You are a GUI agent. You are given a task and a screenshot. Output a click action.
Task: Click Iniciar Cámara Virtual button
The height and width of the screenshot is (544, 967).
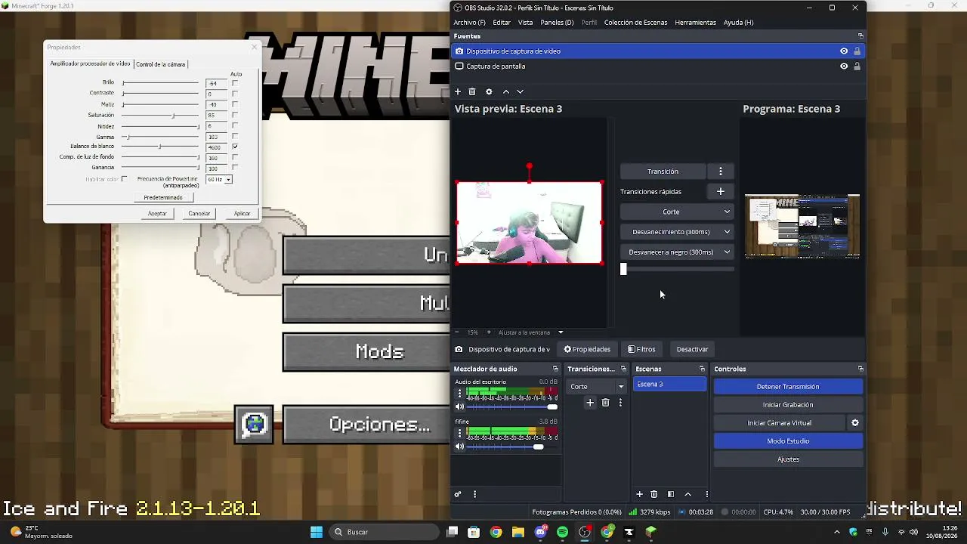780,423
